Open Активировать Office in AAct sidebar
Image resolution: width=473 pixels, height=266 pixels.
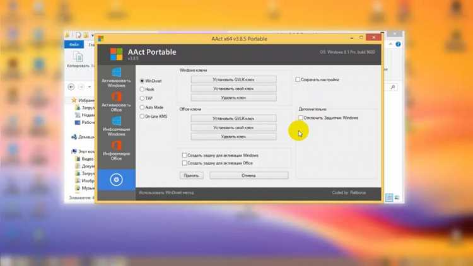[116, 102]
